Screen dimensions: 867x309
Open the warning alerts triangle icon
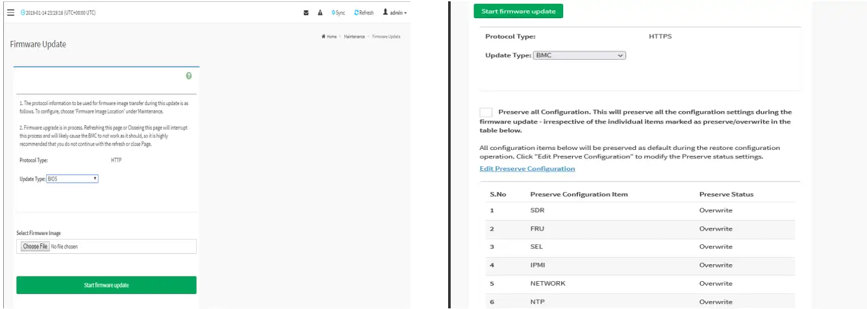(320, 13)
